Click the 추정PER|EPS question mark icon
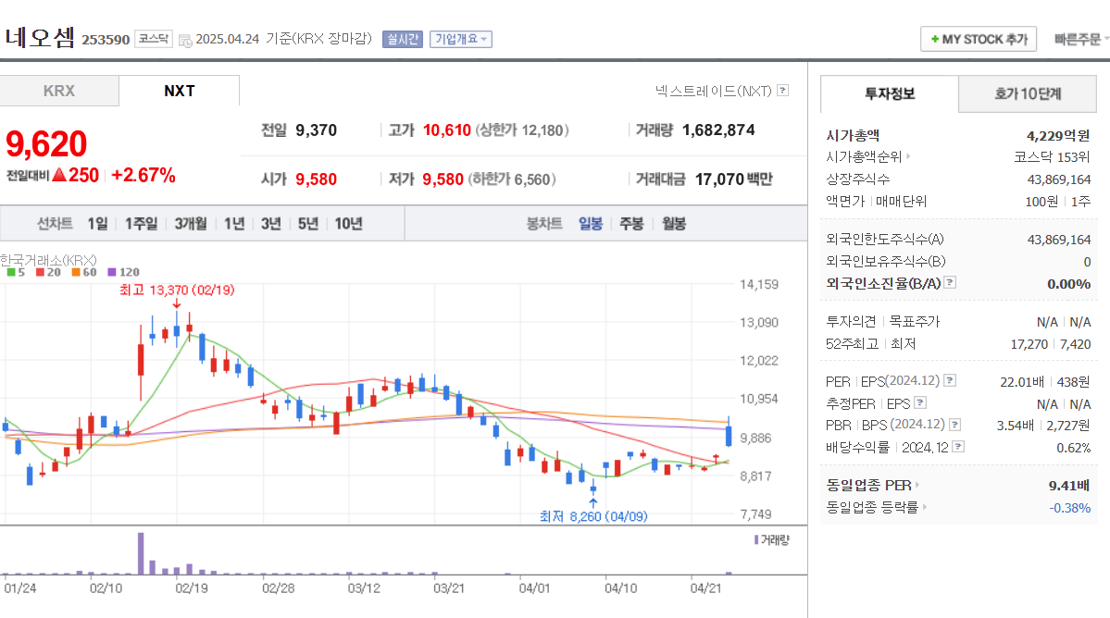1110x618 pixels. (x=920, y=403)
